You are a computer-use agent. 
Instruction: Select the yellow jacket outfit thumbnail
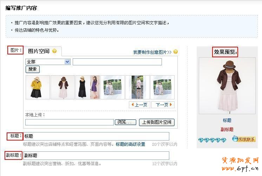(x=38, y=87)
